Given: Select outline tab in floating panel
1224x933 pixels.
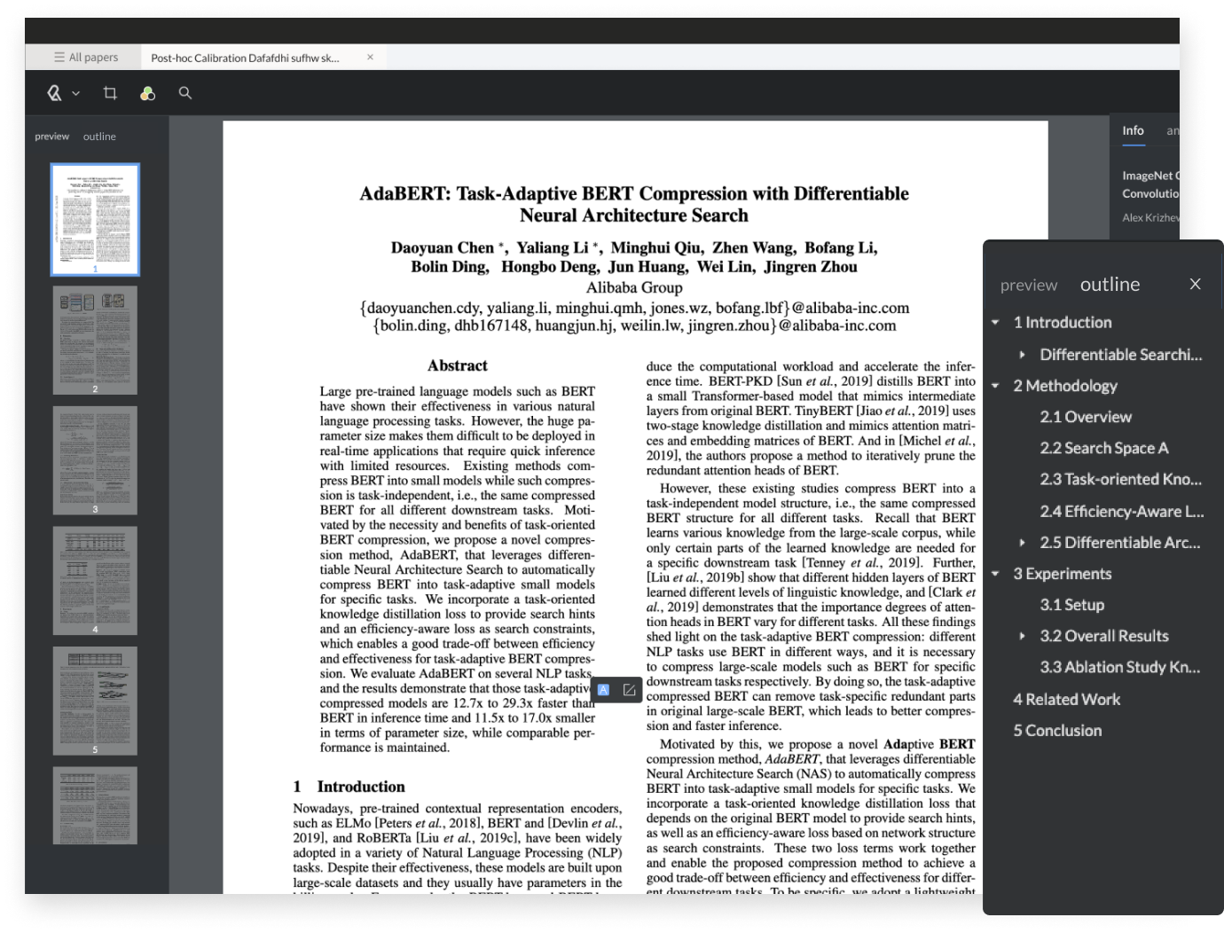Looking at the screenshot, I should click(1110, 285).
